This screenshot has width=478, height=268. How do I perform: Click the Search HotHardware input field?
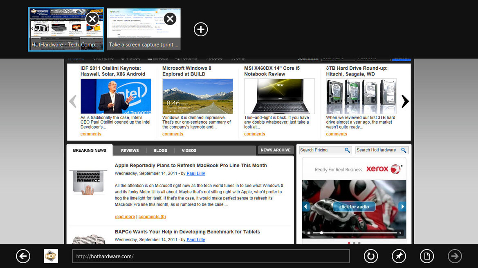[377, 150]
